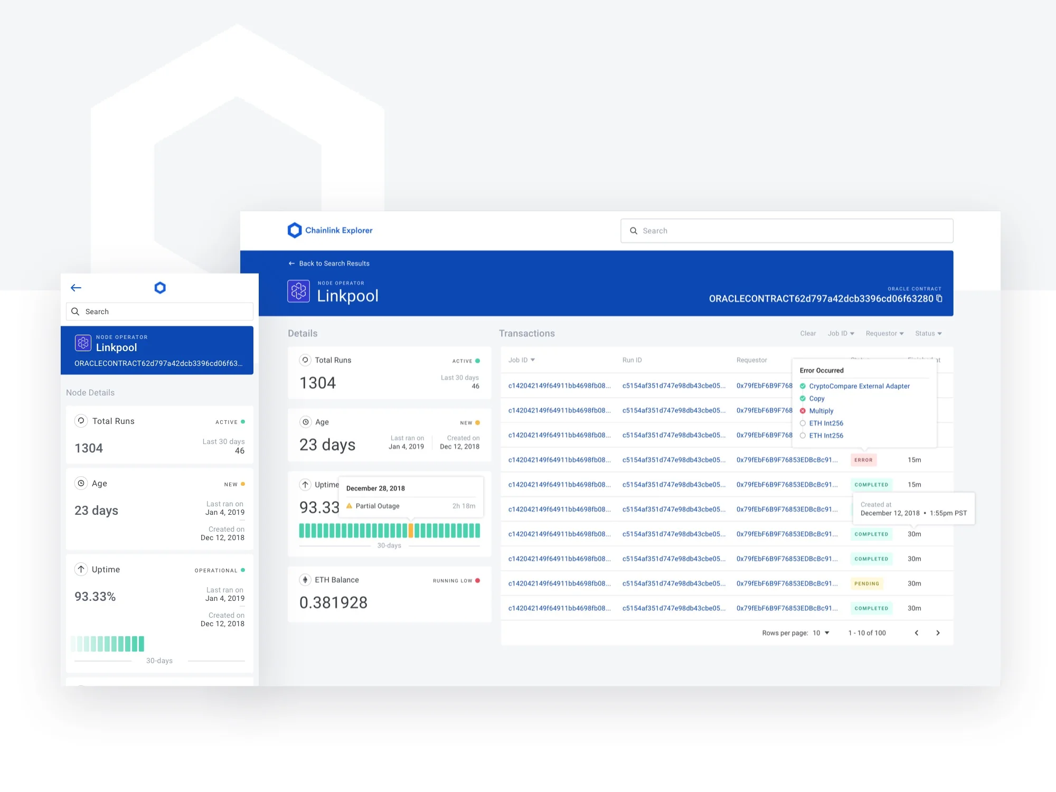Open the Job ID filter dropdown

pos(841,334)
